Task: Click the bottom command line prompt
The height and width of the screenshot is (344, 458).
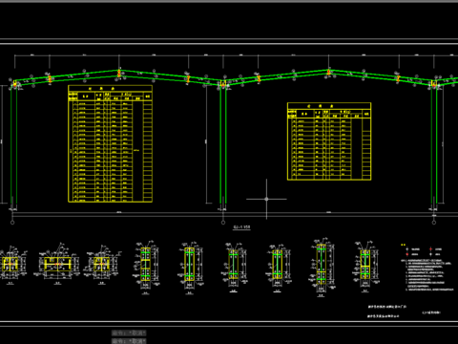Action: coord(129,341)
